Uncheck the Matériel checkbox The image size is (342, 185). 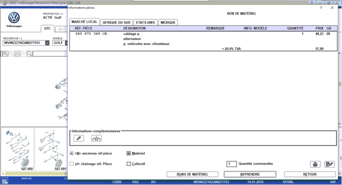point(129,153)
